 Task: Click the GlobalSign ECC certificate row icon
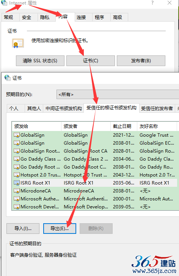pos(17,143)
